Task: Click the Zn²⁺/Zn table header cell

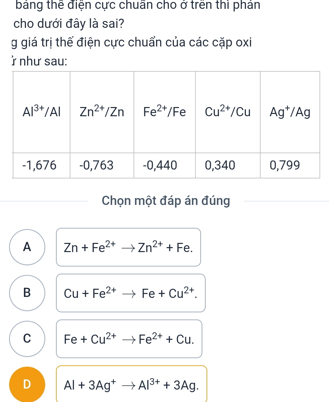Action: click(x=102, y=112)
